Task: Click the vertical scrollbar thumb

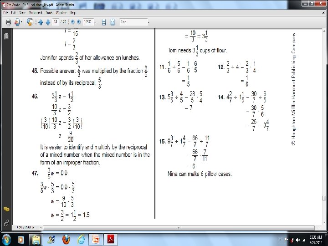Action: click(x=324, y=198)
